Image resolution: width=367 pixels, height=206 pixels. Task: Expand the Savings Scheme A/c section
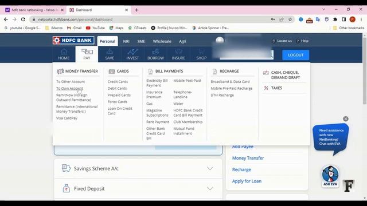tap(210, 168)
